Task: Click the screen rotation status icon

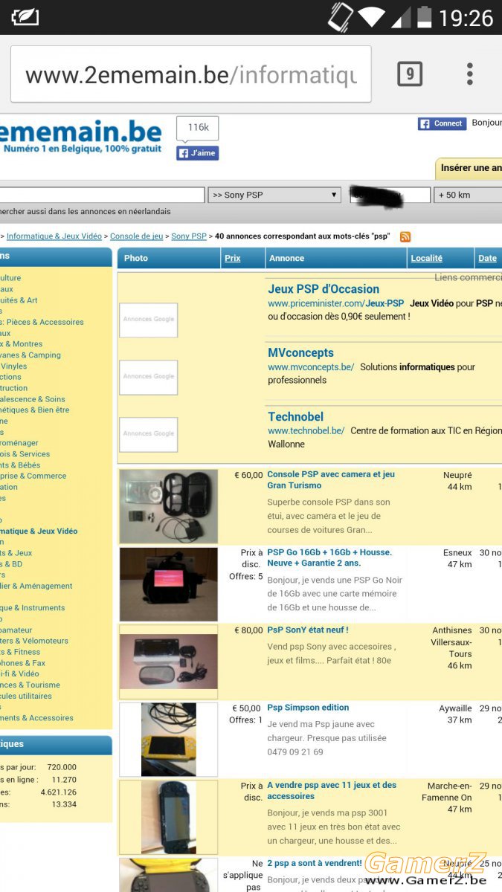Action: [341, 17]
